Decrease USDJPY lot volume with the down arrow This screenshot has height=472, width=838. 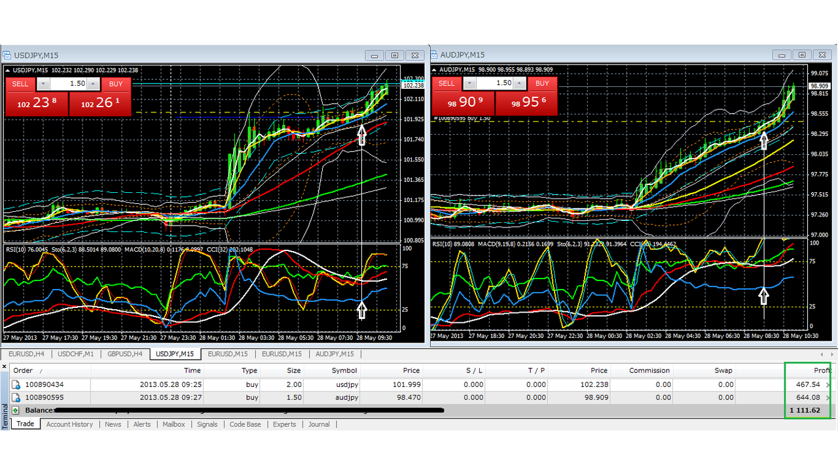click(x=43, y=84)
